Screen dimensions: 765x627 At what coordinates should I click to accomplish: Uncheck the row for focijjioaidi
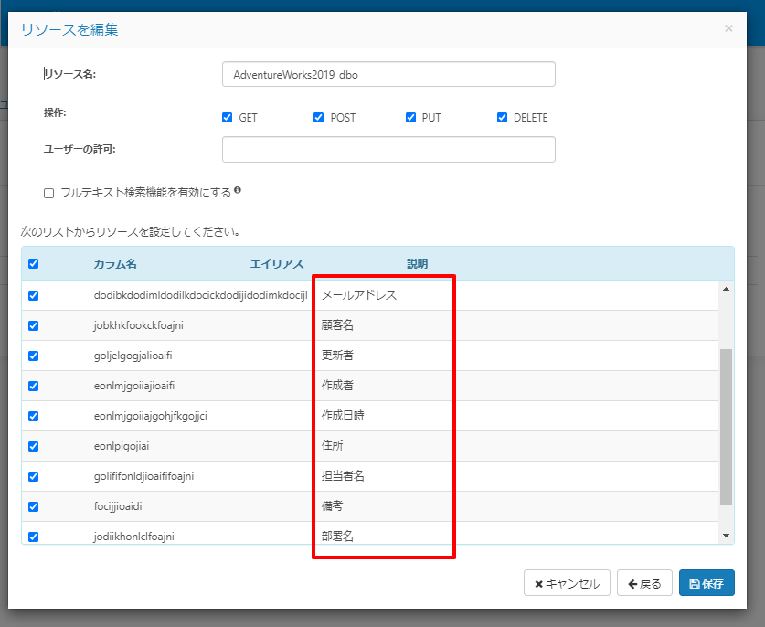(33, 507)
